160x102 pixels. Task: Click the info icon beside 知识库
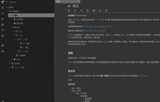click(x=13, y=63)
